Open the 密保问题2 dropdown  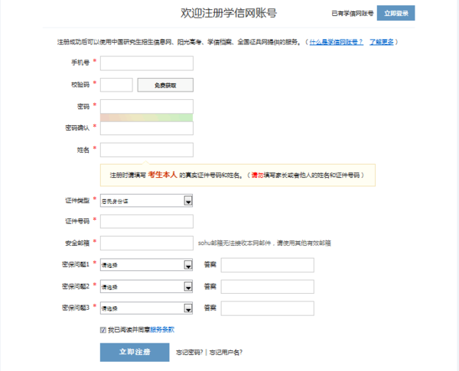click(146, 286)
